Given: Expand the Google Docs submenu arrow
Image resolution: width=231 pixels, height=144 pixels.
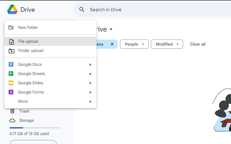Looking at the screenshot, I should 90,65.
